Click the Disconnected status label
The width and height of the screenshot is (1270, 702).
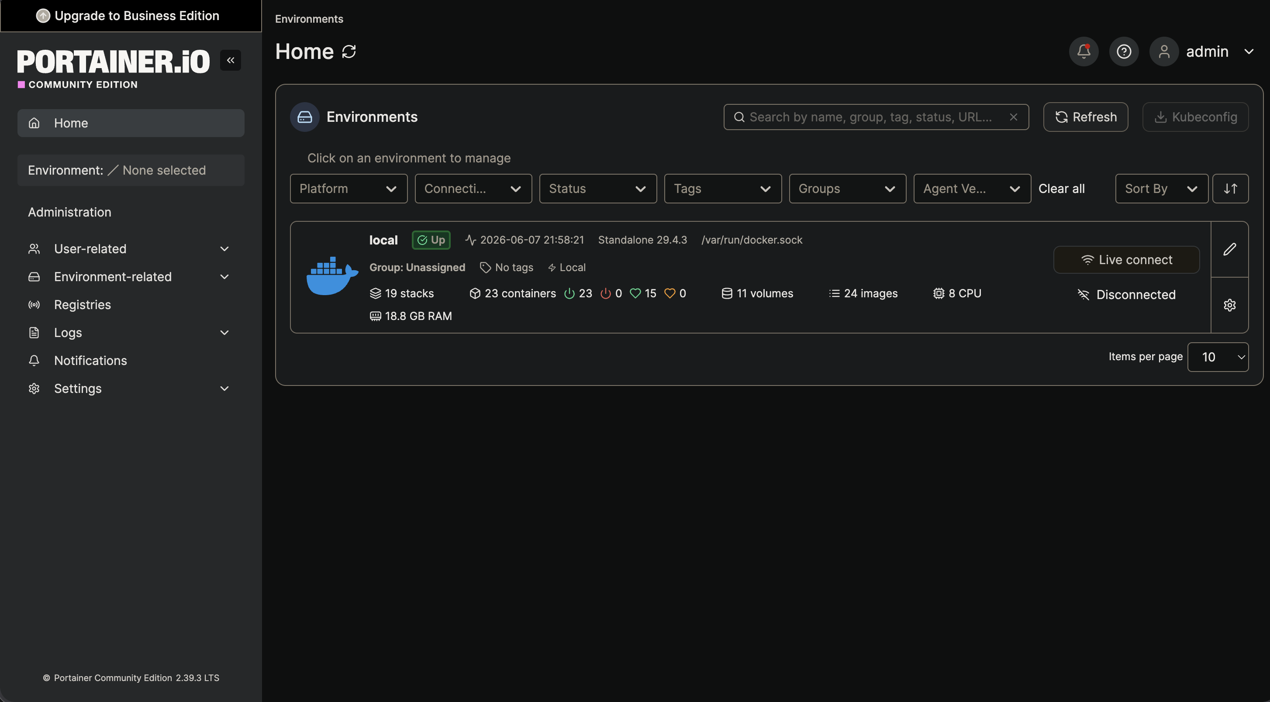coord(1126,295)
